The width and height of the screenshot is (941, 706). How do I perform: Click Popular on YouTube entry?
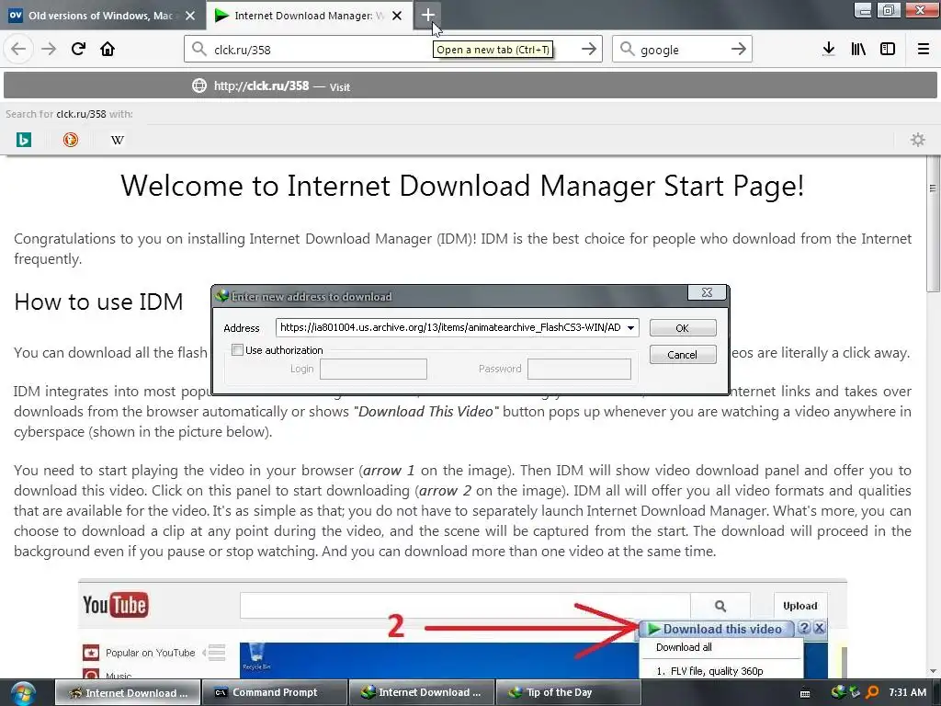coord(150,653)
